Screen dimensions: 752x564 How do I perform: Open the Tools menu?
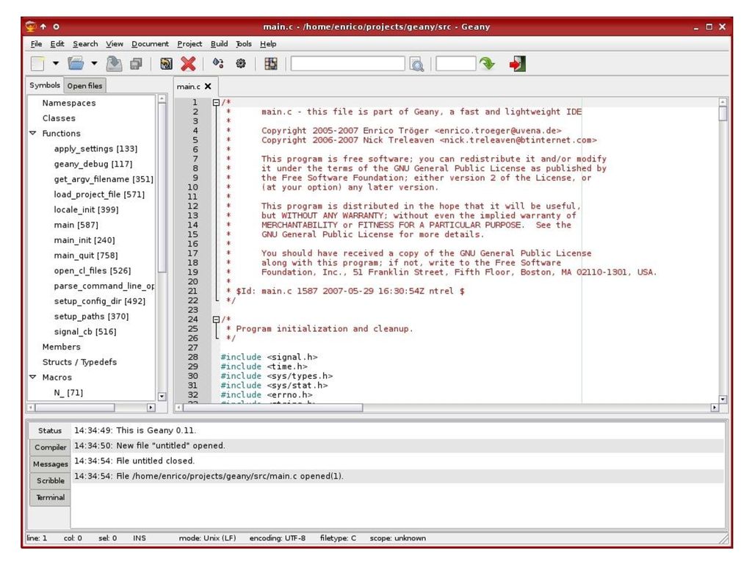click(x=244, y=43)
